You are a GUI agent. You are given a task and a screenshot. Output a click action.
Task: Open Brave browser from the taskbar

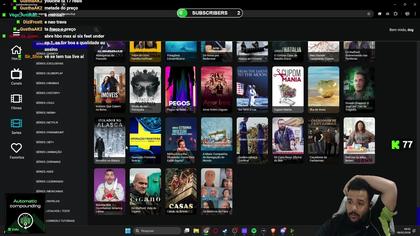pos(273,231)
